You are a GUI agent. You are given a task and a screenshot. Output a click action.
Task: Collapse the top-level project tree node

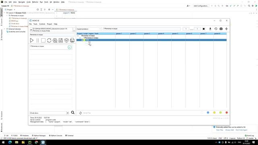click(x=78, y=36)
